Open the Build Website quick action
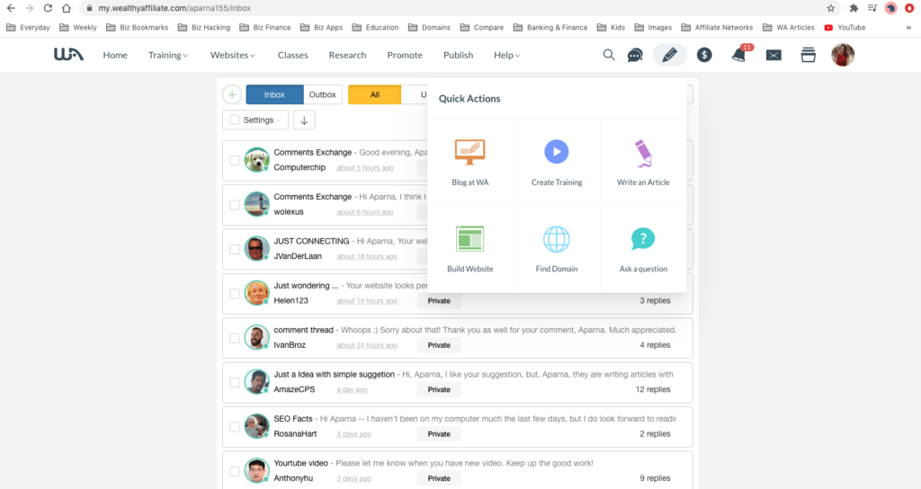The image size is (921, 489). [x=469, y=239]
